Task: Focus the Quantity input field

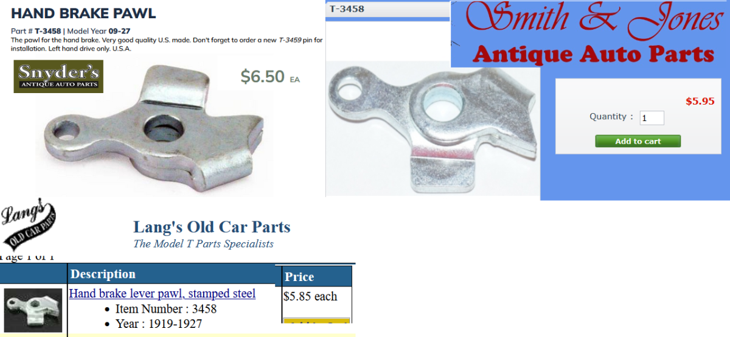Action: 652,117
